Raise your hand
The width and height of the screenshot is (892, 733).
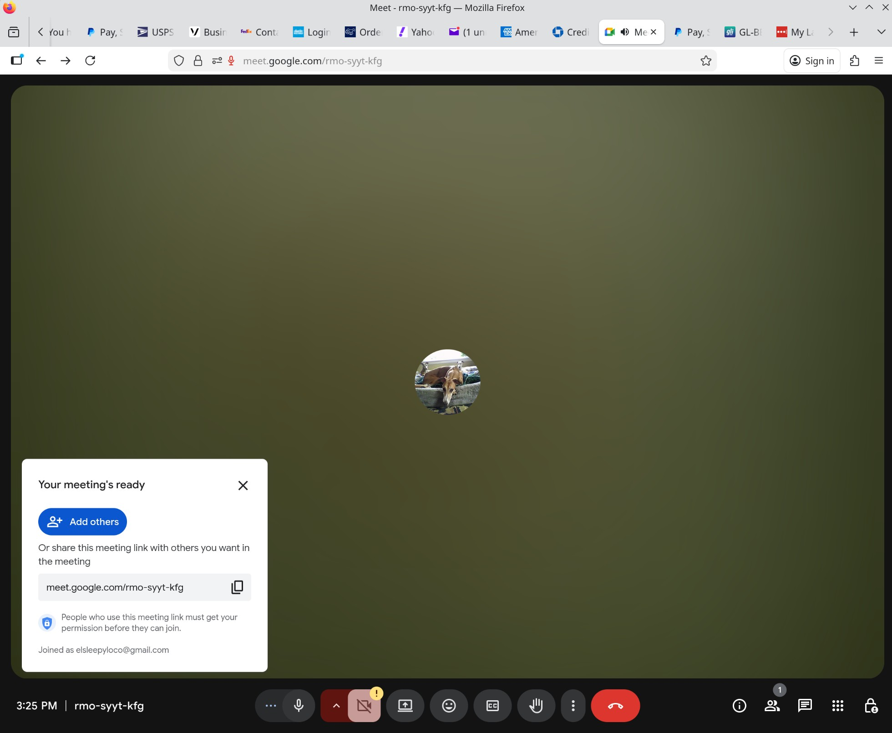click(536, 706)
